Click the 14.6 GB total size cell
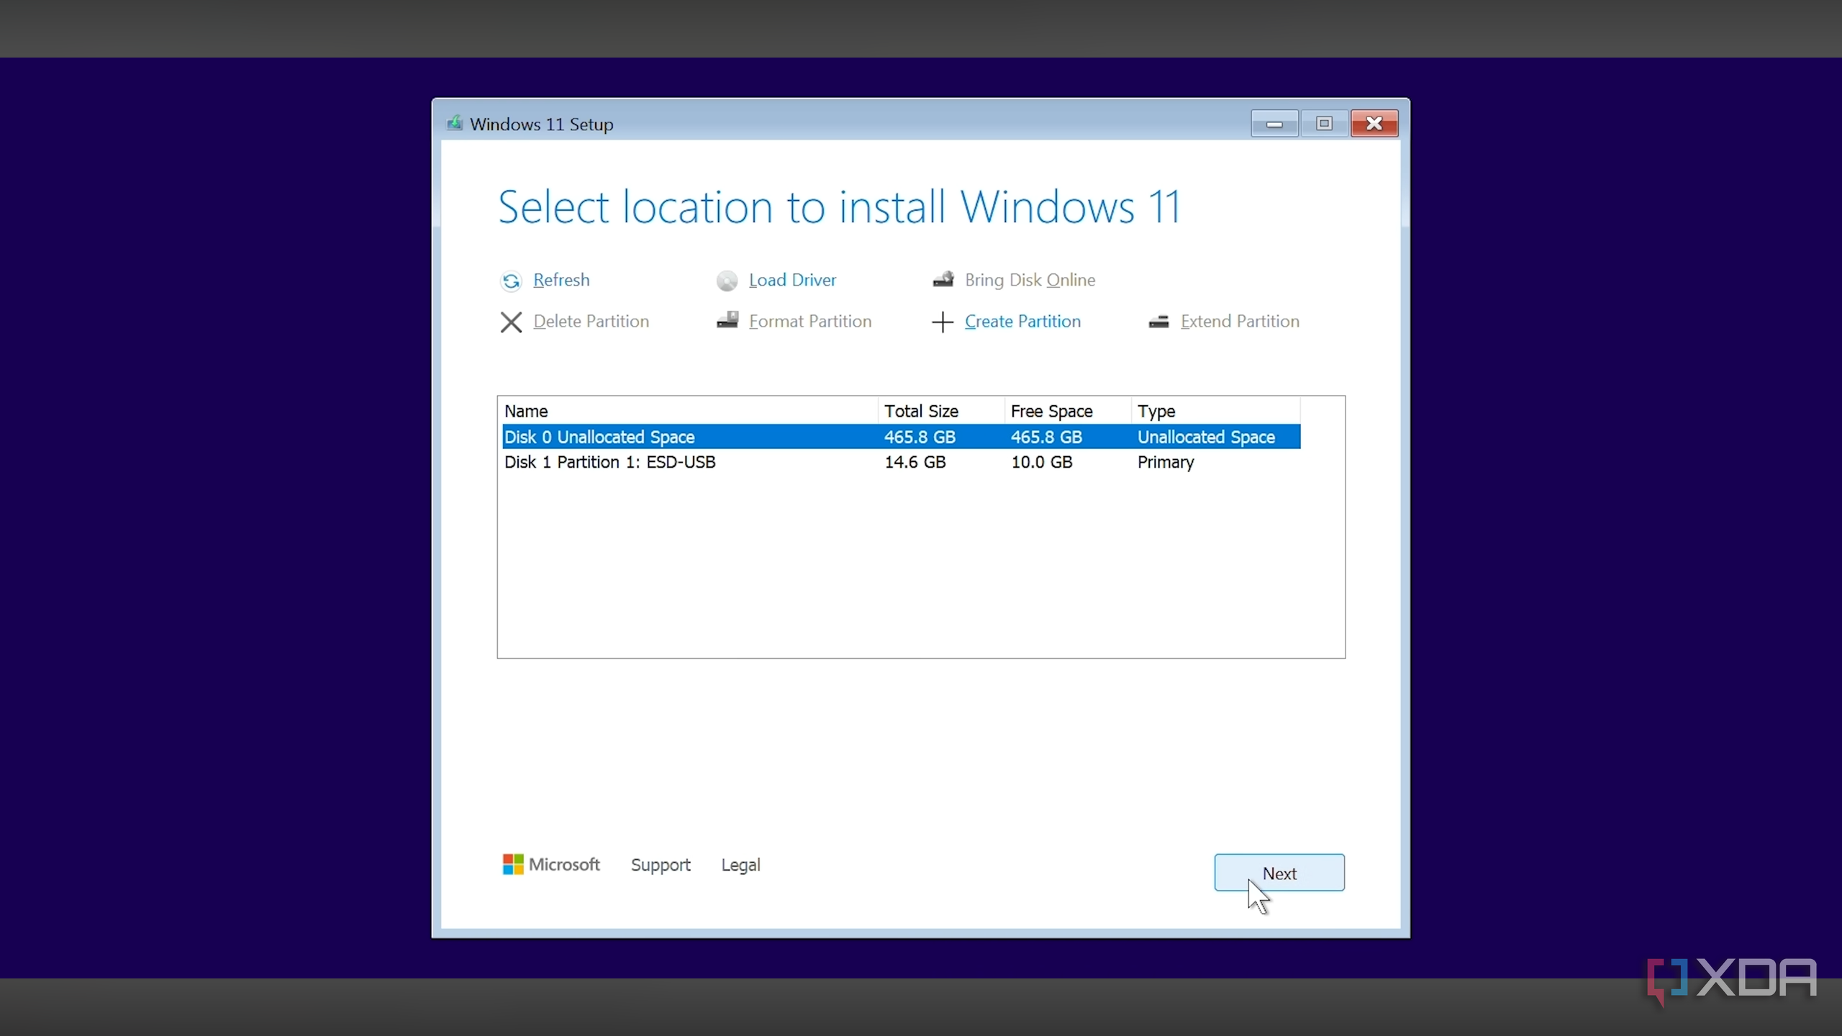Screen dimensions: 1842x1036 (x=915, y=462)
